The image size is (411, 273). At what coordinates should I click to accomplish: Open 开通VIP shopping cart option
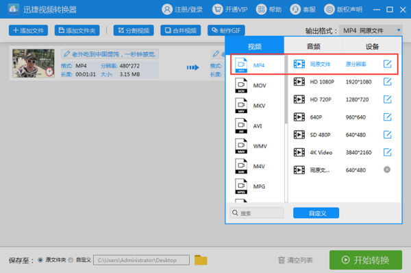[229, 10]
